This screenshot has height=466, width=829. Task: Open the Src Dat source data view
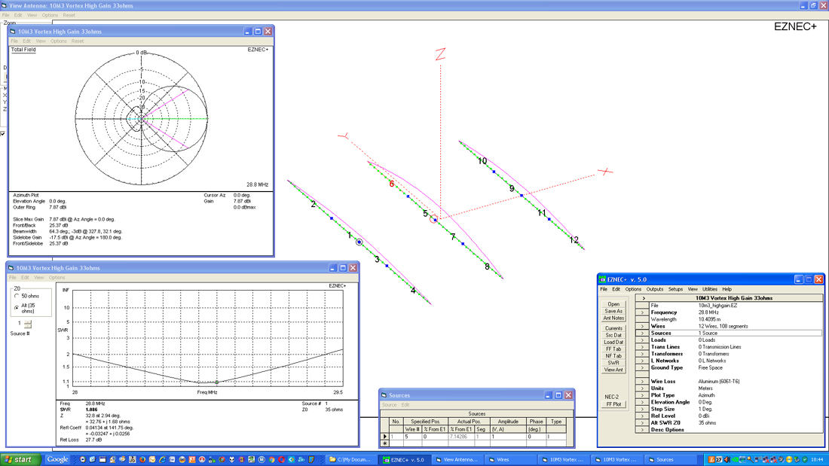613,335
